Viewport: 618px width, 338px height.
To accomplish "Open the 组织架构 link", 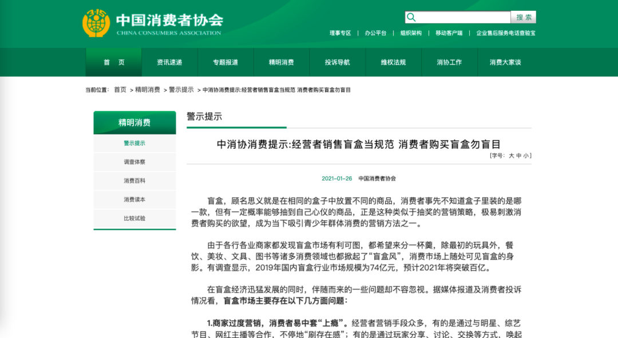I will [411, 33].
